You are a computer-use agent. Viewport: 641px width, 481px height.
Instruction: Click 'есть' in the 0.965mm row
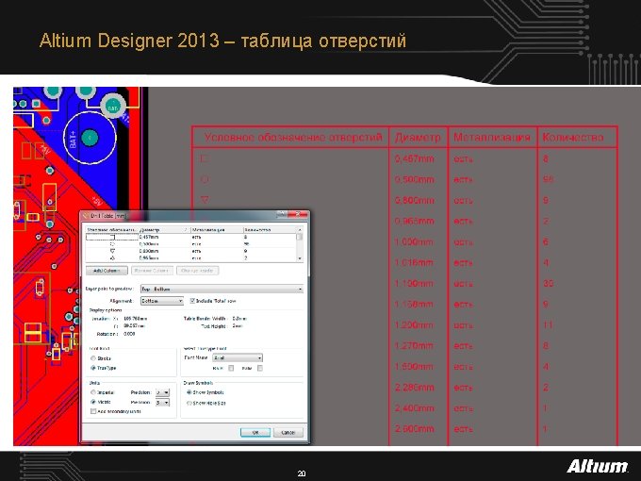[x=463, y=222]
